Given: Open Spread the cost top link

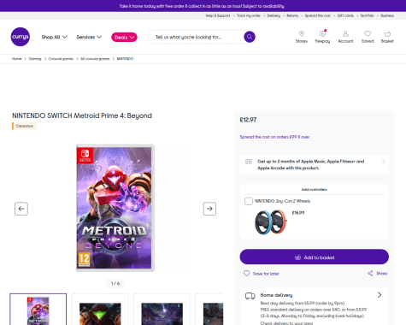Looking at the screenshot, I should coord(318,15).
